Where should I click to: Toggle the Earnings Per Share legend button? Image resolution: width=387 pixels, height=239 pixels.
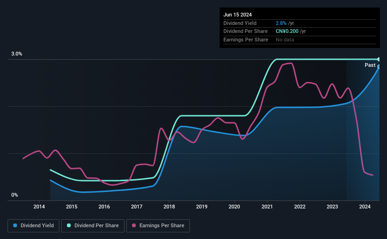[158, 226]
